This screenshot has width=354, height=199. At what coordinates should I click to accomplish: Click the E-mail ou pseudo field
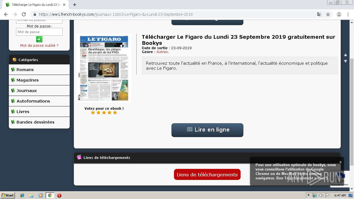click(39, 21)
